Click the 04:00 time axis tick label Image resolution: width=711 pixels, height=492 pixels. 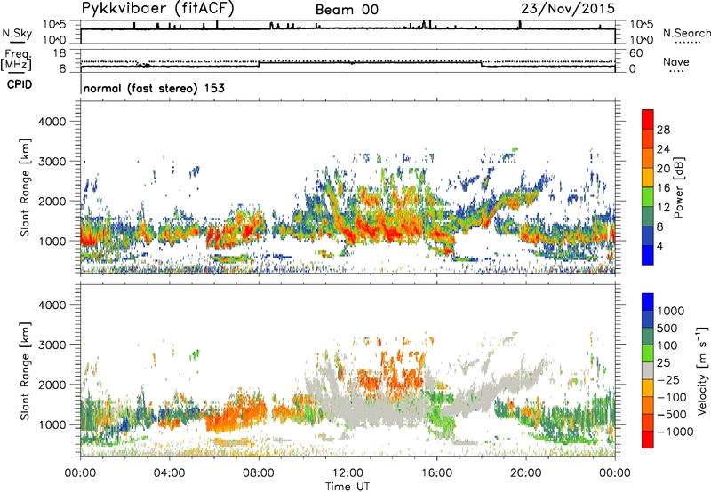pyautogui.click(x=169, y=473)
